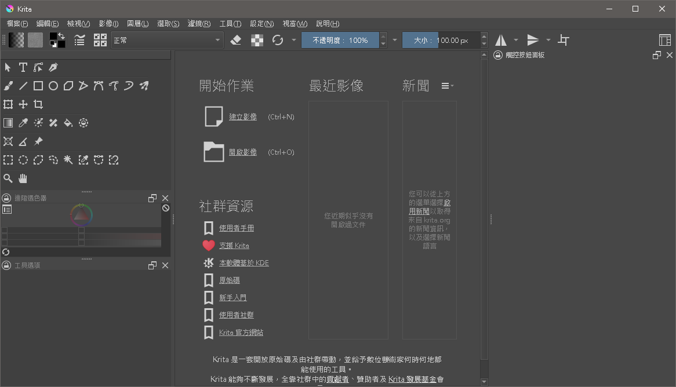676x387 pixels.
Task: Open the blending mode 正常 dropdown
Action: click(167, 40)
